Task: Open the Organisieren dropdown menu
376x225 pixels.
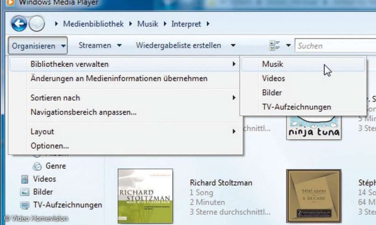Action: (38, 45)
